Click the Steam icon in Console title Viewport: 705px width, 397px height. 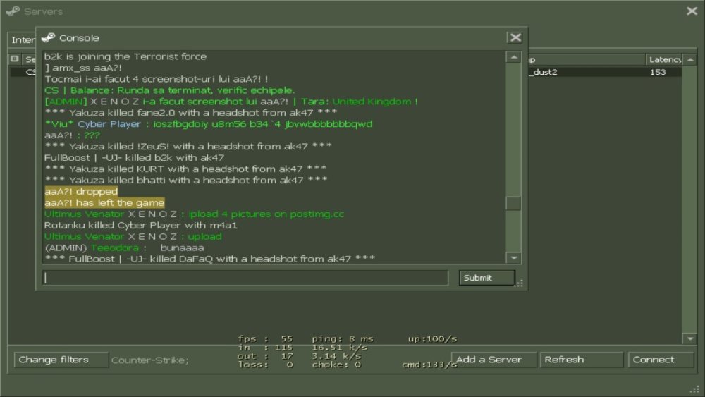tap(48, 38)
